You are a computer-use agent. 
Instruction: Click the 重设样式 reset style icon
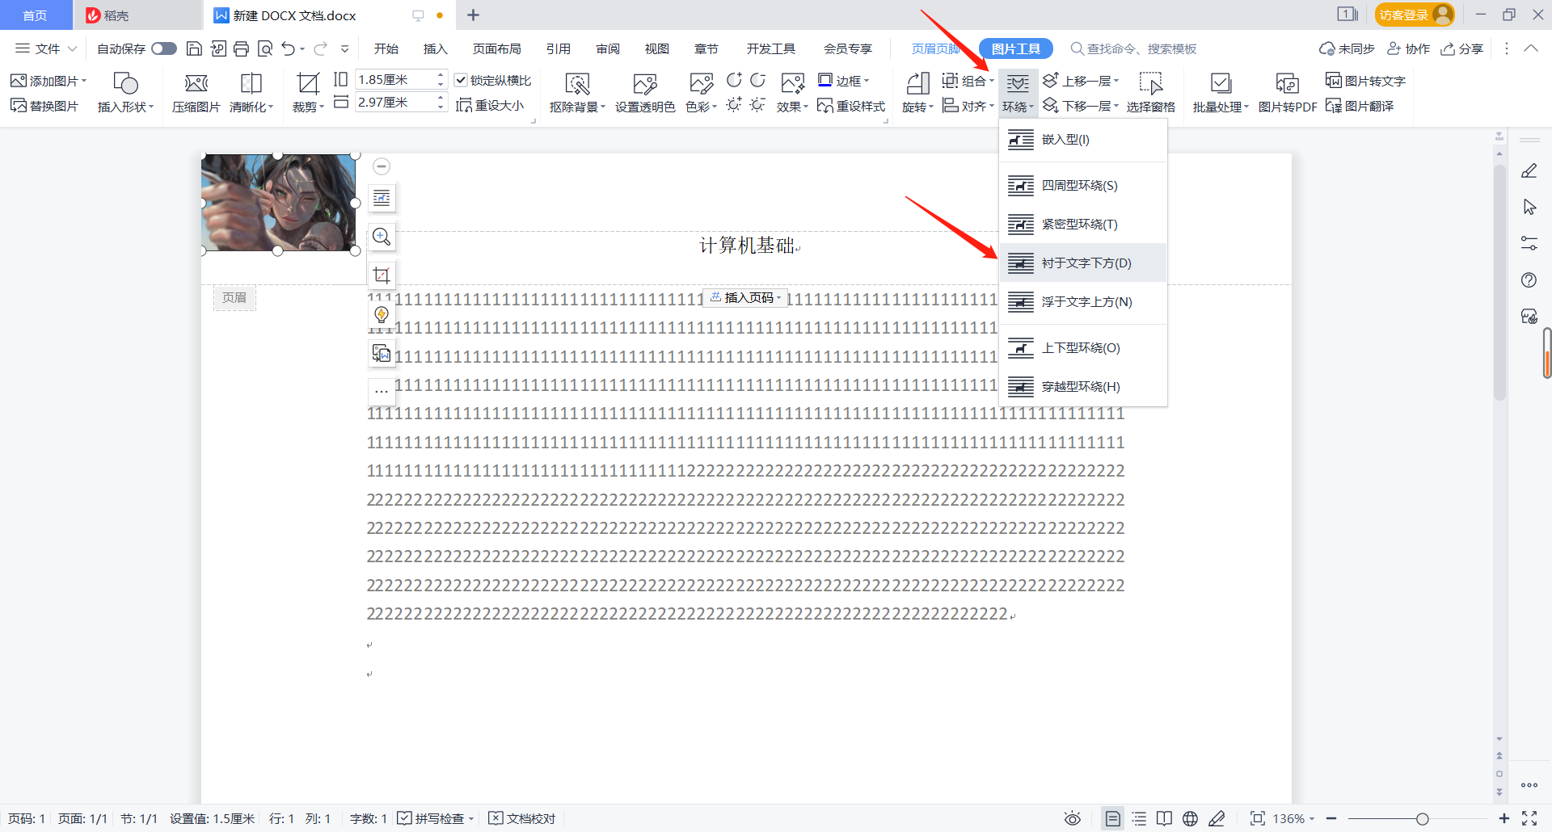click(x=850, y=105)
